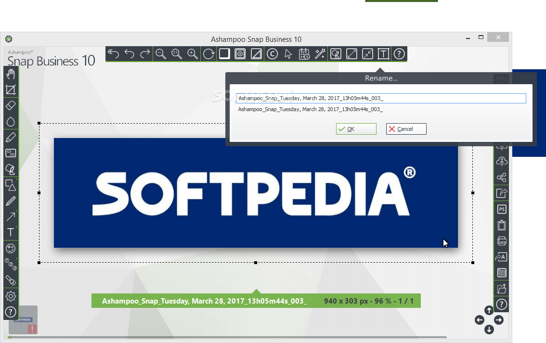Click the calendar date stamp icon
Image resolution: width=546 pixels, height=343 pixels.
(304, 54)
